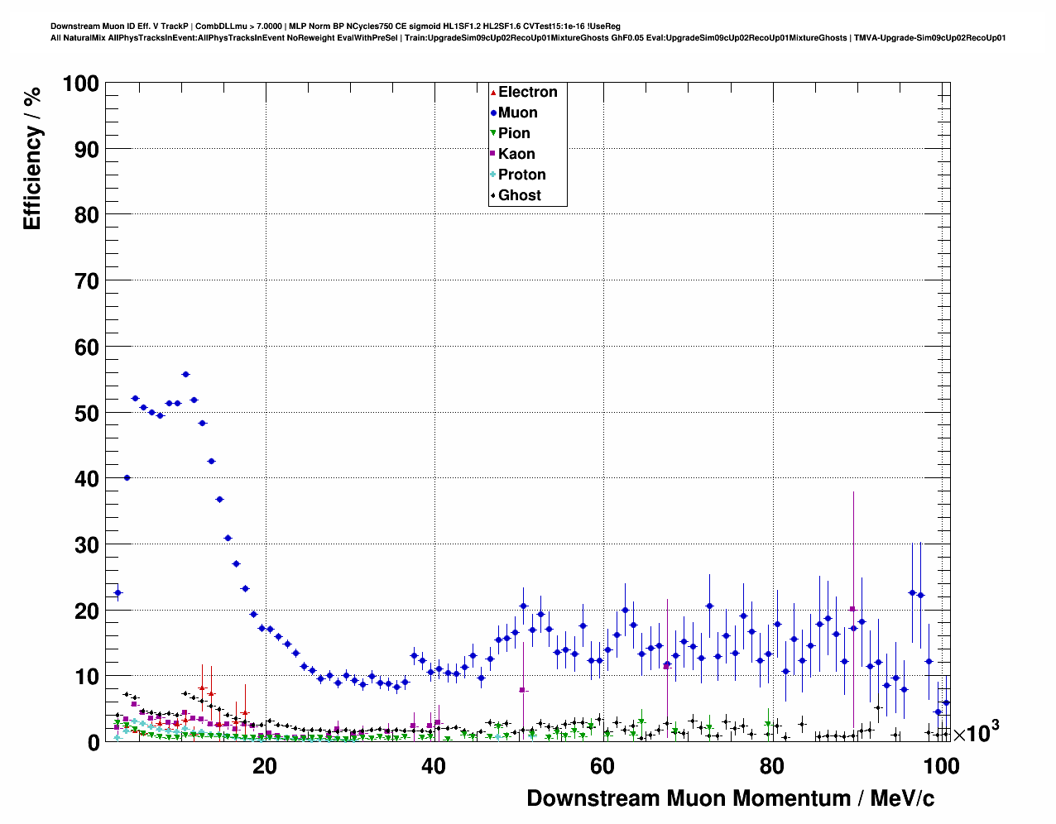Click the red Electron triangle marker in legend
This screenshot has width=1056, height=824.
pyautogui.click(x=493, y=92)
